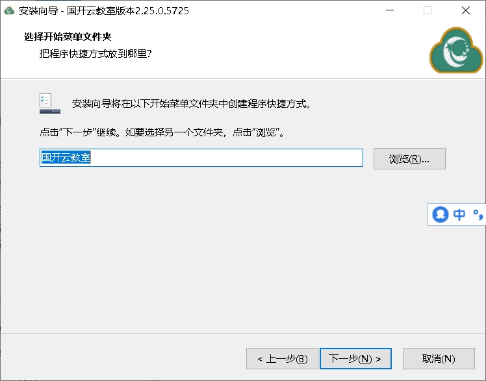Toggle the punctuation mode icon in IME bar
The width and height of the screenshot is (486, 381).
(478, 214)
